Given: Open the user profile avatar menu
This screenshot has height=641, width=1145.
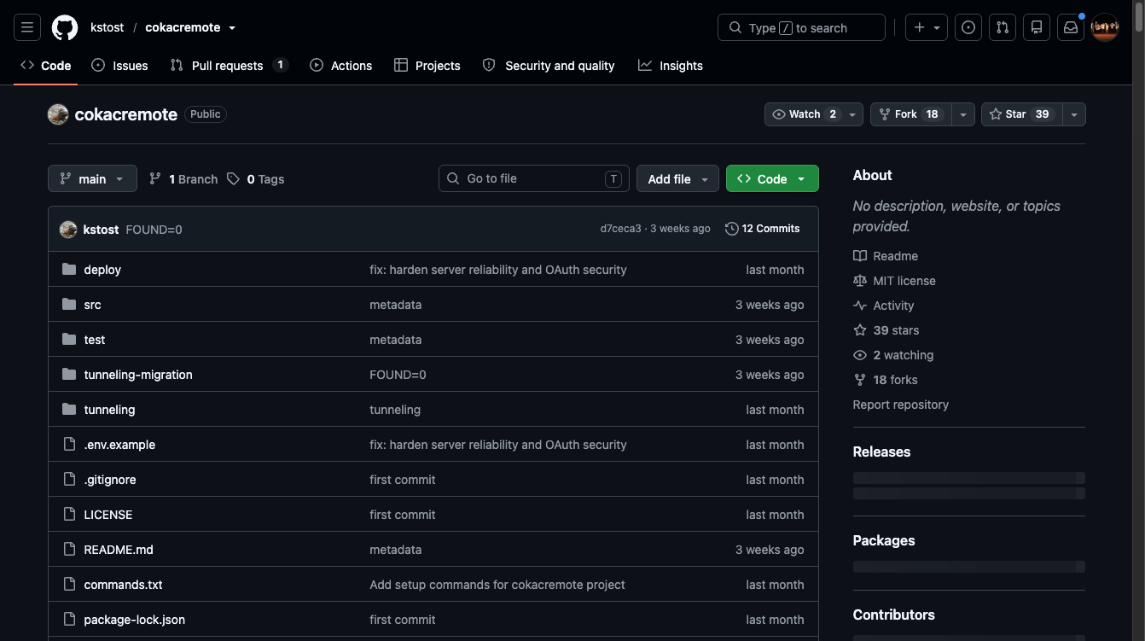Looking at the screenshot, I should [1105, 27].
